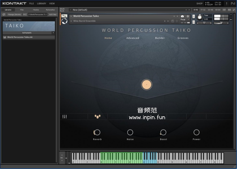Open the FILE menu
Viewport: 237px width, 169px height.
[x=32, y=3]
